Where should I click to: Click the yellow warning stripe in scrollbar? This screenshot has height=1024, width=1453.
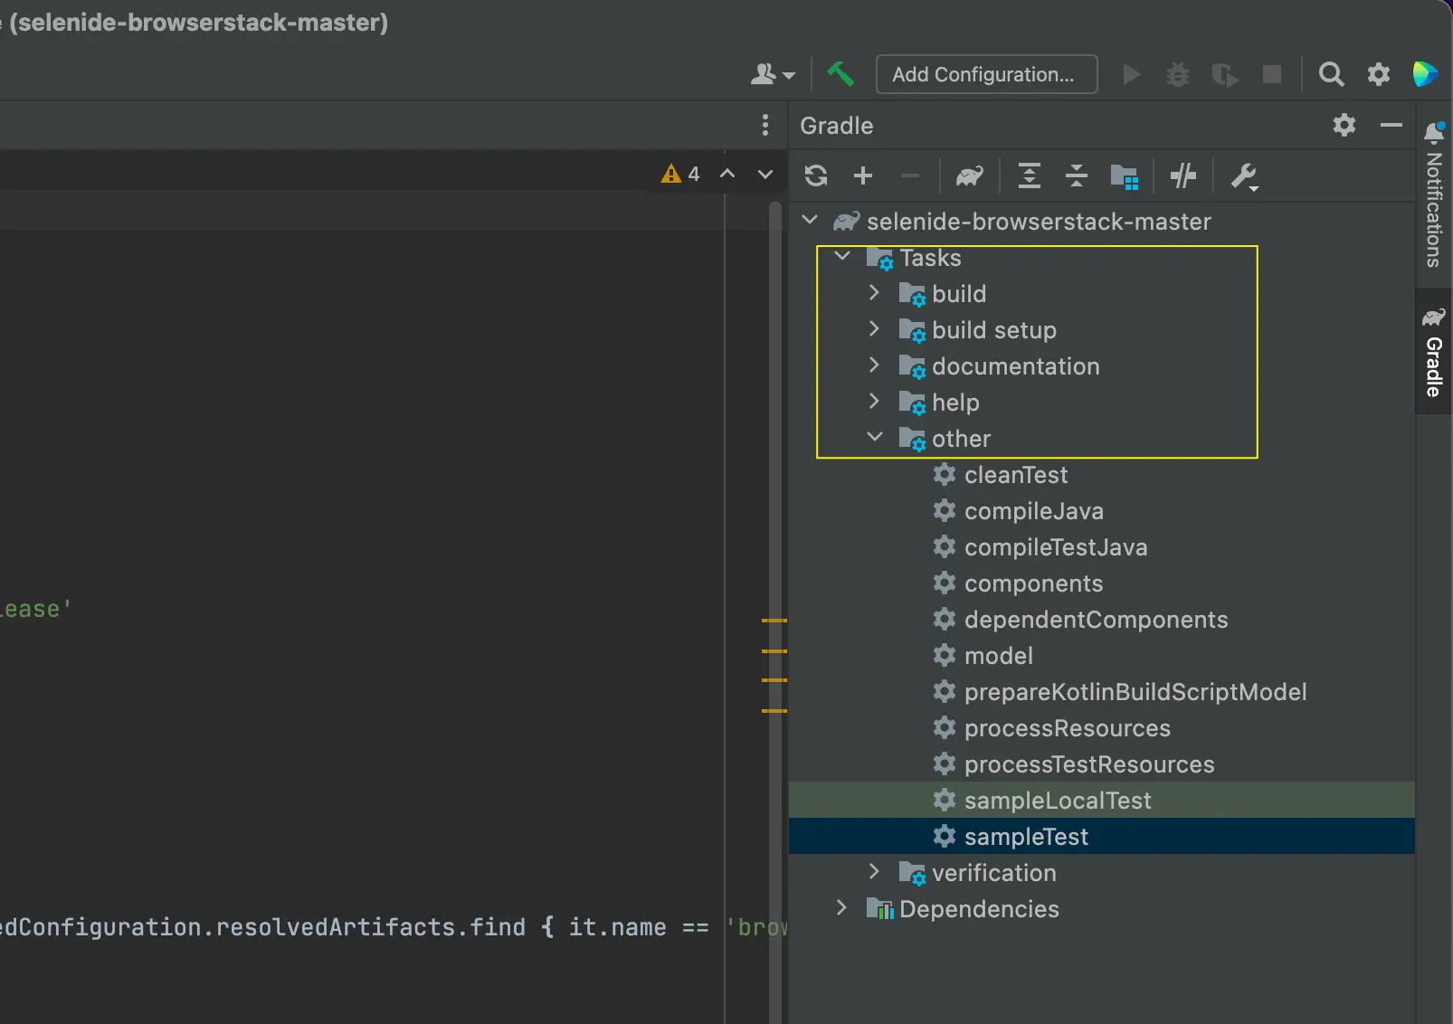[774, 621]
